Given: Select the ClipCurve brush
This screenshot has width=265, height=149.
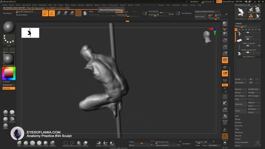Looking at the screenshot, I should point(85,144).
